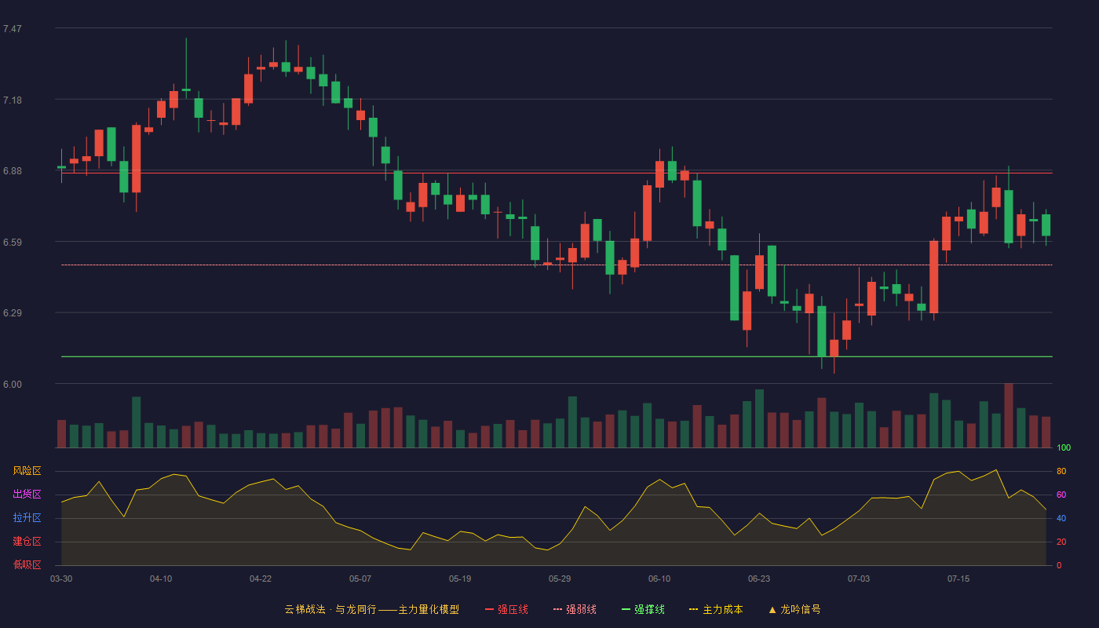Click the 04-10 date label

point(161,579)
